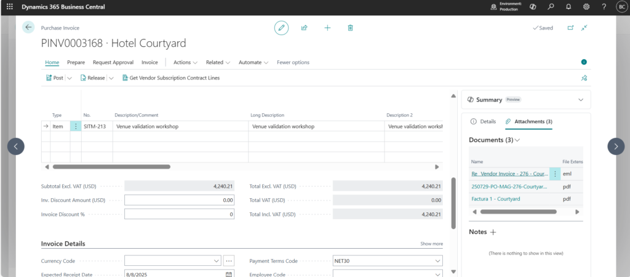The height and width of the screenshot is (277, 630).
Task: Open page in new window icon
Action: pyautogui.click(x=570, y=28)
